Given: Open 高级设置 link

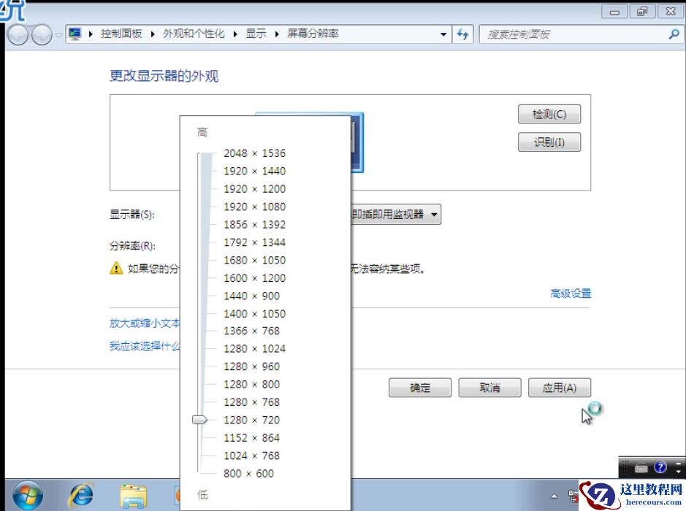Looking at the screenshot, I should (x=570, y=293).
